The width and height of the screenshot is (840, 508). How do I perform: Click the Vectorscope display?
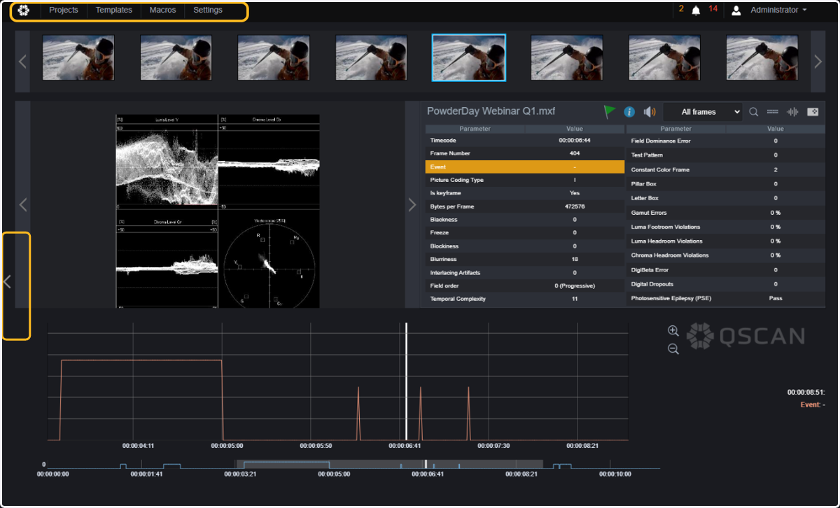[269, 262]
